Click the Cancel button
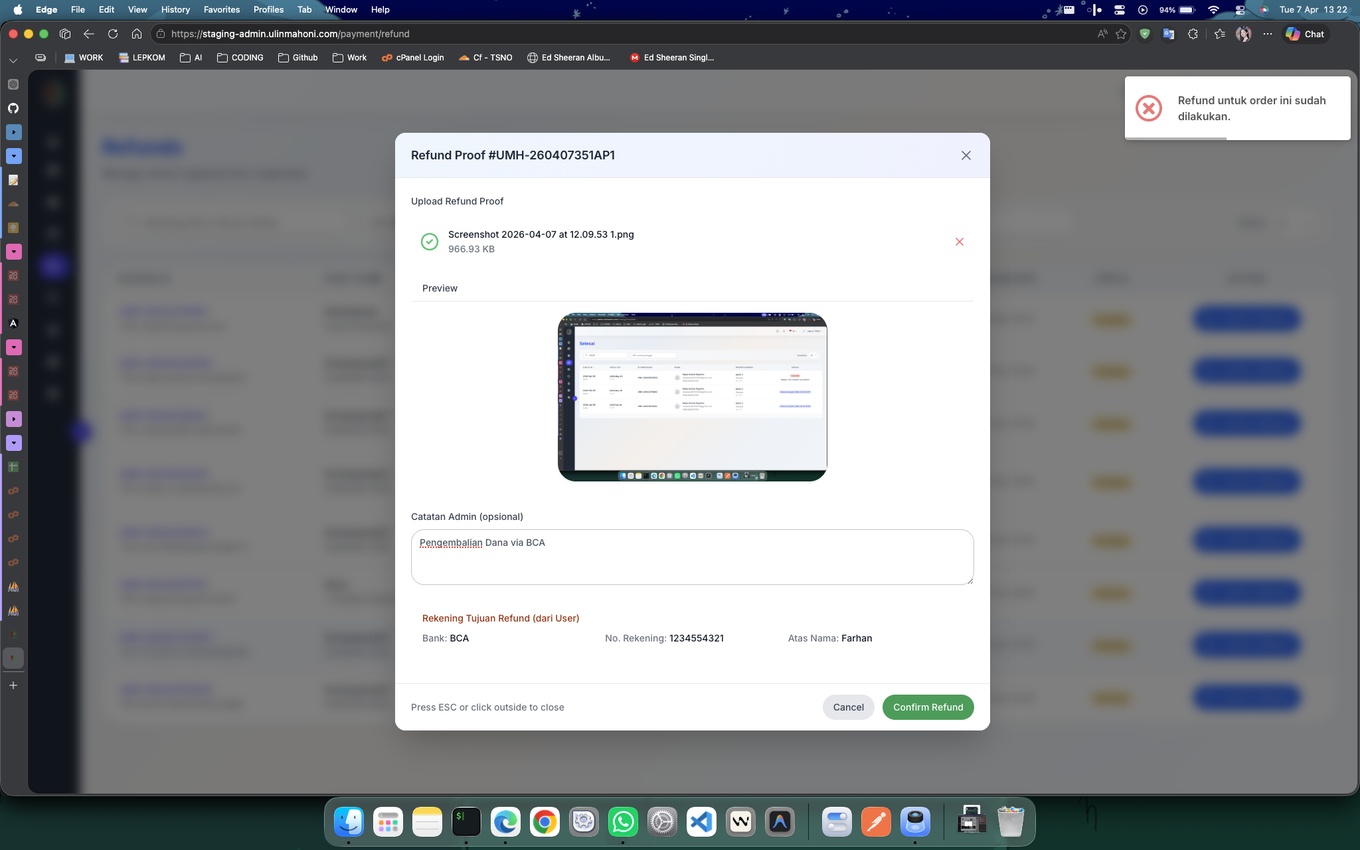This screenshot has width=1360, height=850. click(x=848, y=707)
